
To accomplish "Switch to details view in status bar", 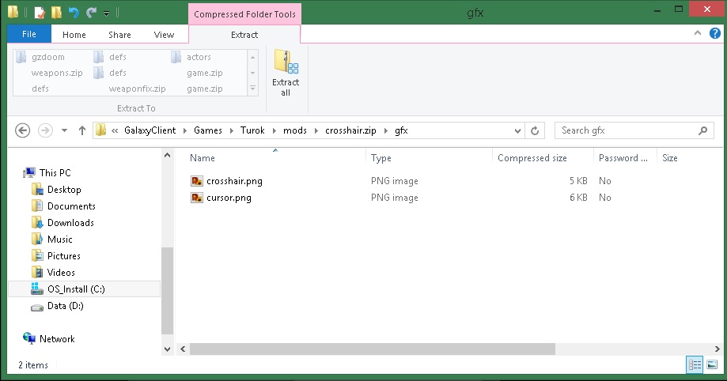I will [x=695, y=364].
